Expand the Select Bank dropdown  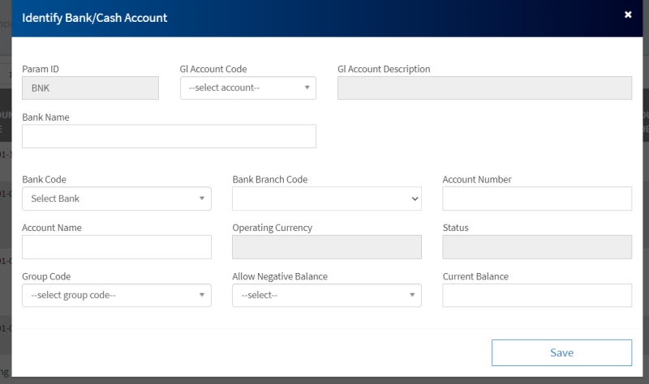point(116,198)
